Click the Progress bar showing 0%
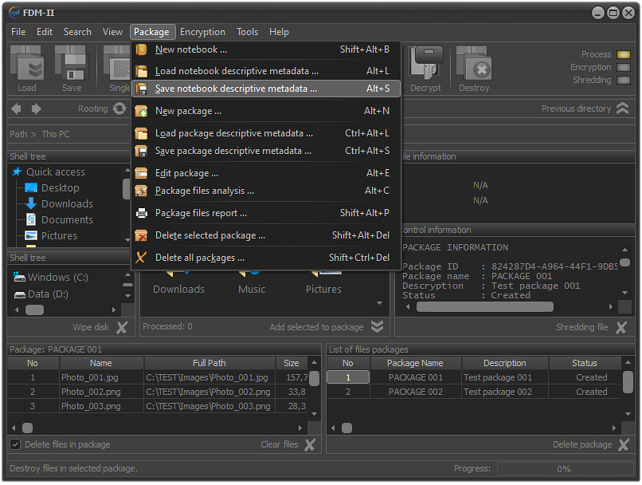 tap(565, 468)
